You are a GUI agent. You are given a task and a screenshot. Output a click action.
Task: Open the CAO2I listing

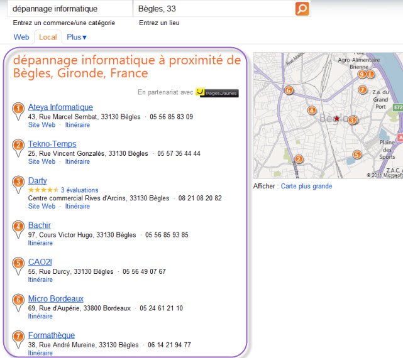[x=40, y=262]
